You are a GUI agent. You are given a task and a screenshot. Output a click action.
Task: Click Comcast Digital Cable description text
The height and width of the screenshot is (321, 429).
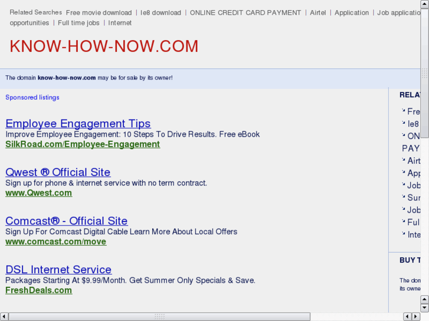[x=121, y=231]
